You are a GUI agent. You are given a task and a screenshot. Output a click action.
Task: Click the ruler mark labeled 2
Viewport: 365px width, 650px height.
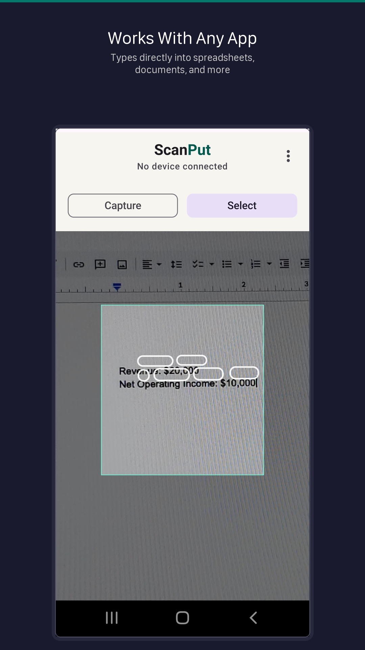[244, 284]
